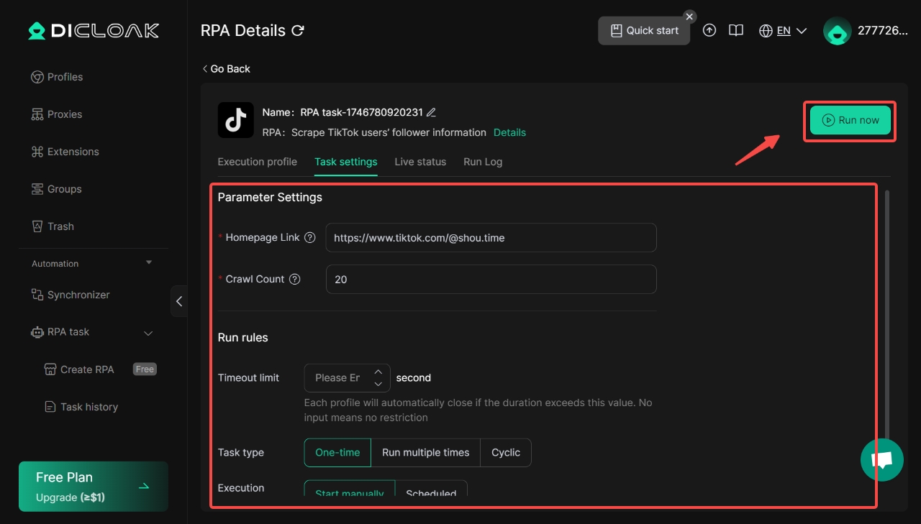Open the EN language dropdown
This screenshot has height=524, width=921.
783,31
